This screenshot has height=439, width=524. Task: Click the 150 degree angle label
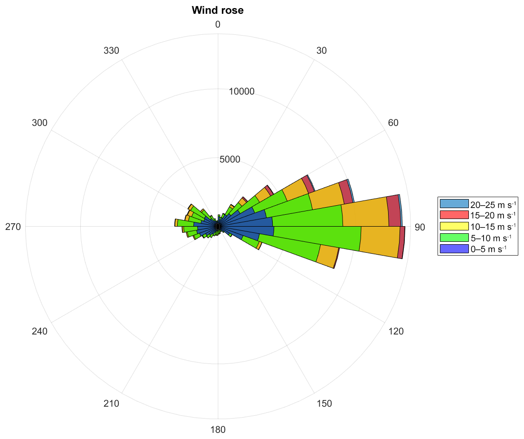click(324, 404)
